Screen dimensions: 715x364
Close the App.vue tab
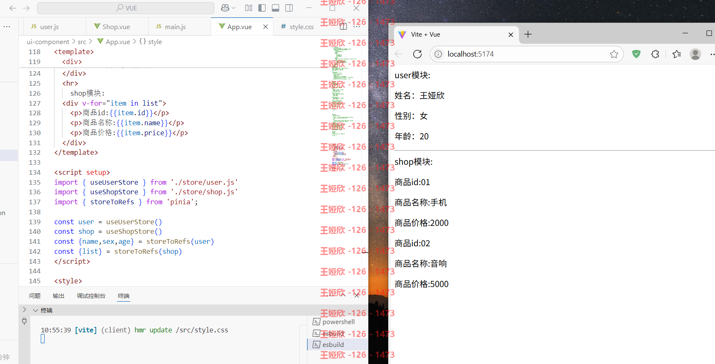click(266, 27)
